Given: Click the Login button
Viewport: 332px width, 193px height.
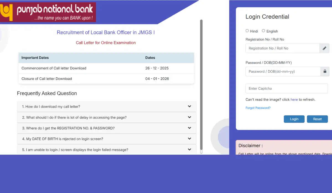Looking at the screenshot, I should pyautogui.click(x=294, y=119).
